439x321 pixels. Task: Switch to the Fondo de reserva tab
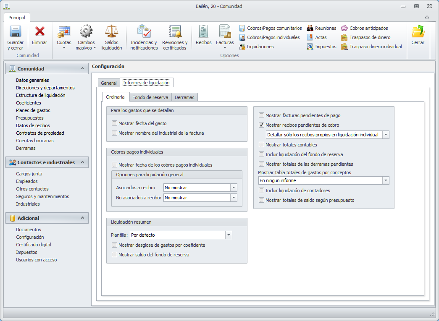coord(150,97)
